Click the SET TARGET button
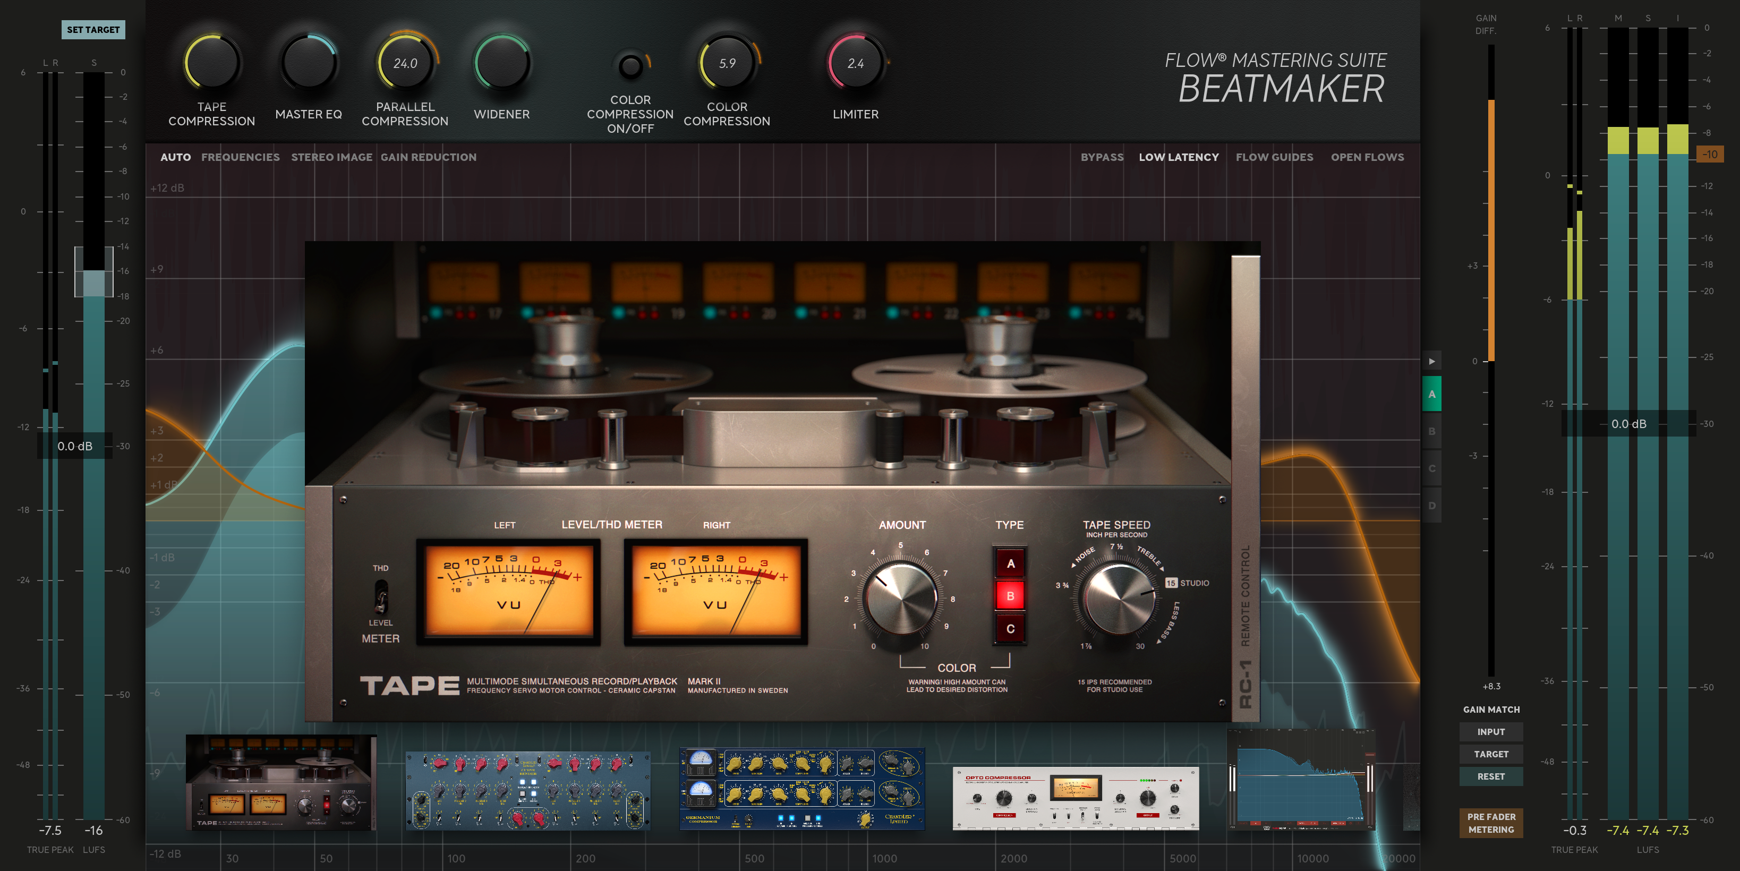 coord(93,30)
